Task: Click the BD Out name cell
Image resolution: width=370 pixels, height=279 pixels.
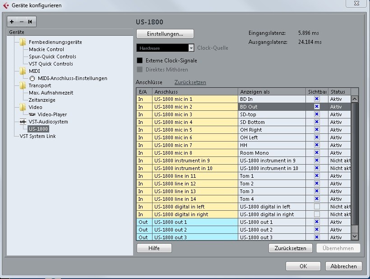Action: click(x=272, y=107)
